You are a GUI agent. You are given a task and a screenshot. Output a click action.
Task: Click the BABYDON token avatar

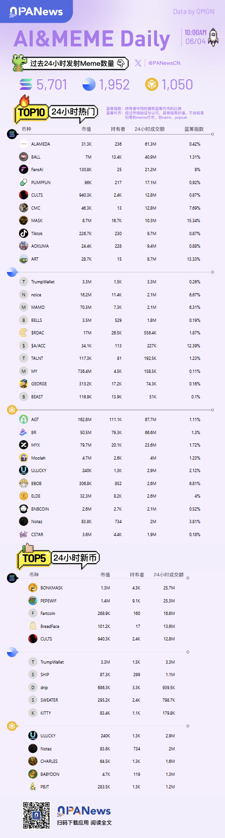tap(33, 774)
